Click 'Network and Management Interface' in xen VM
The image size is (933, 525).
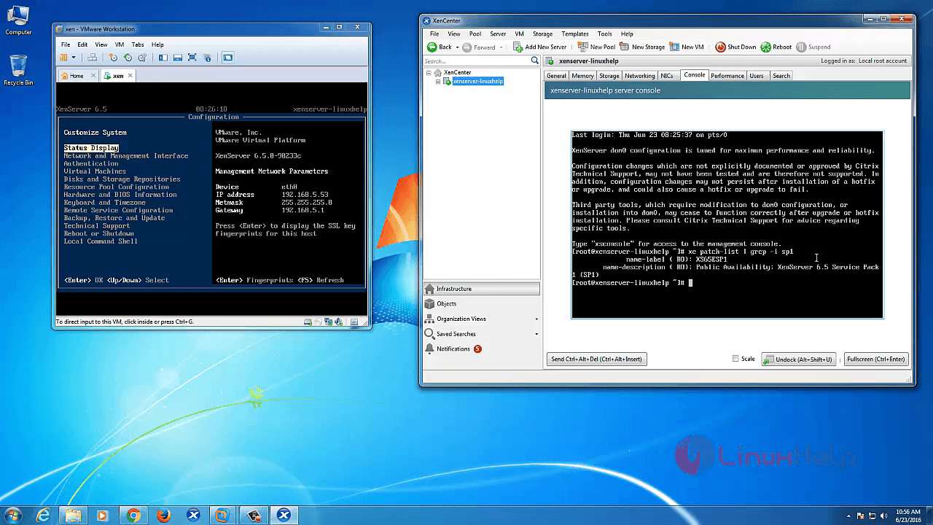[126, 156]
